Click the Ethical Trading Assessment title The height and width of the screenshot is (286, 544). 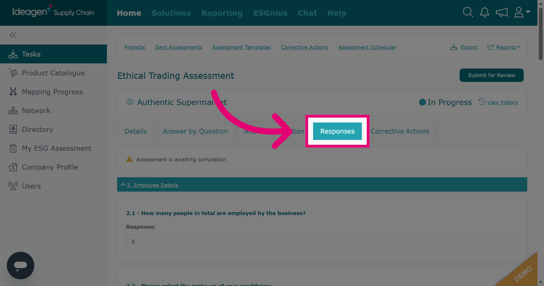[176, 76]
